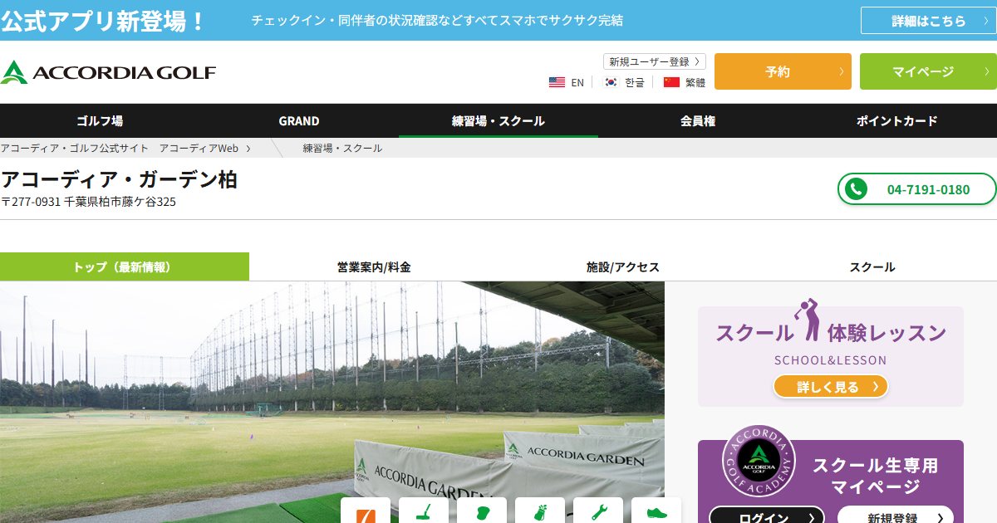Open the golf bag icon tile
The width and height of the screenshot is (997, 523).
[x=540, y=511]
